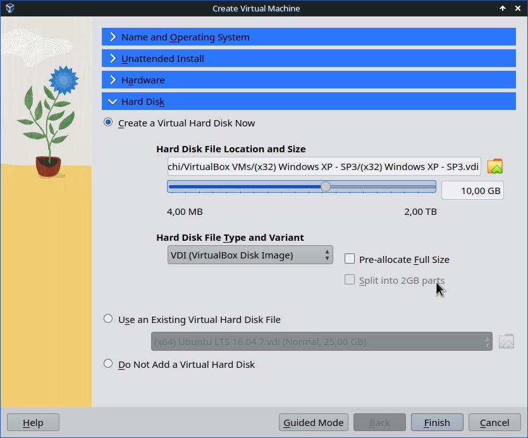Open folder browser for disk file location
The width and height of the screenshot is (528, 438).
(x=494, y=166)
